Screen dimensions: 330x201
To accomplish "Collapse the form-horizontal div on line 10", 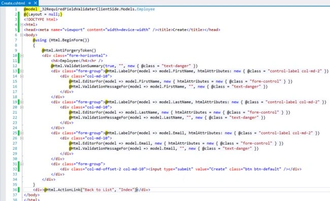I will [22, 55].
